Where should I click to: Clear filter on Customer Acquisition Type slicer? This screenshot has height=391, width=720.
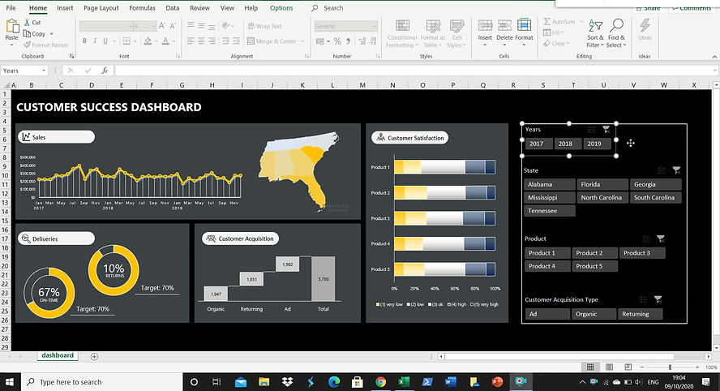pos(658,299)
